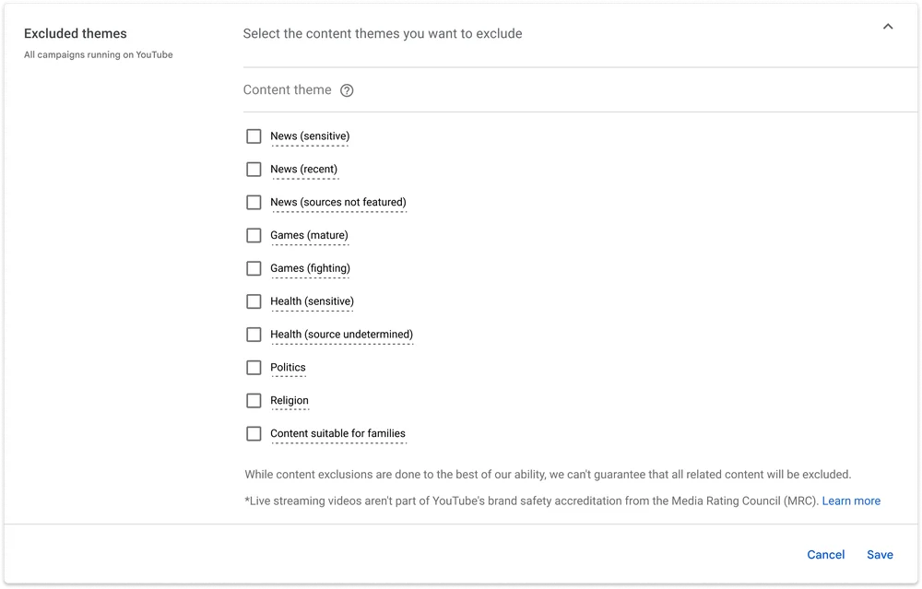Toggle the Games (fighting) checkbox
The height and width of the screenshot is (589, 922).
[254, 269]
